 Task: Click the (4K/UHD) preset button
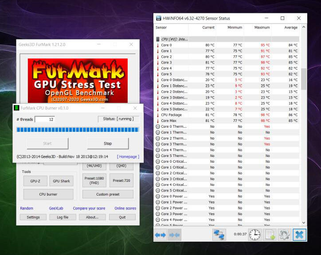point(94,166)
